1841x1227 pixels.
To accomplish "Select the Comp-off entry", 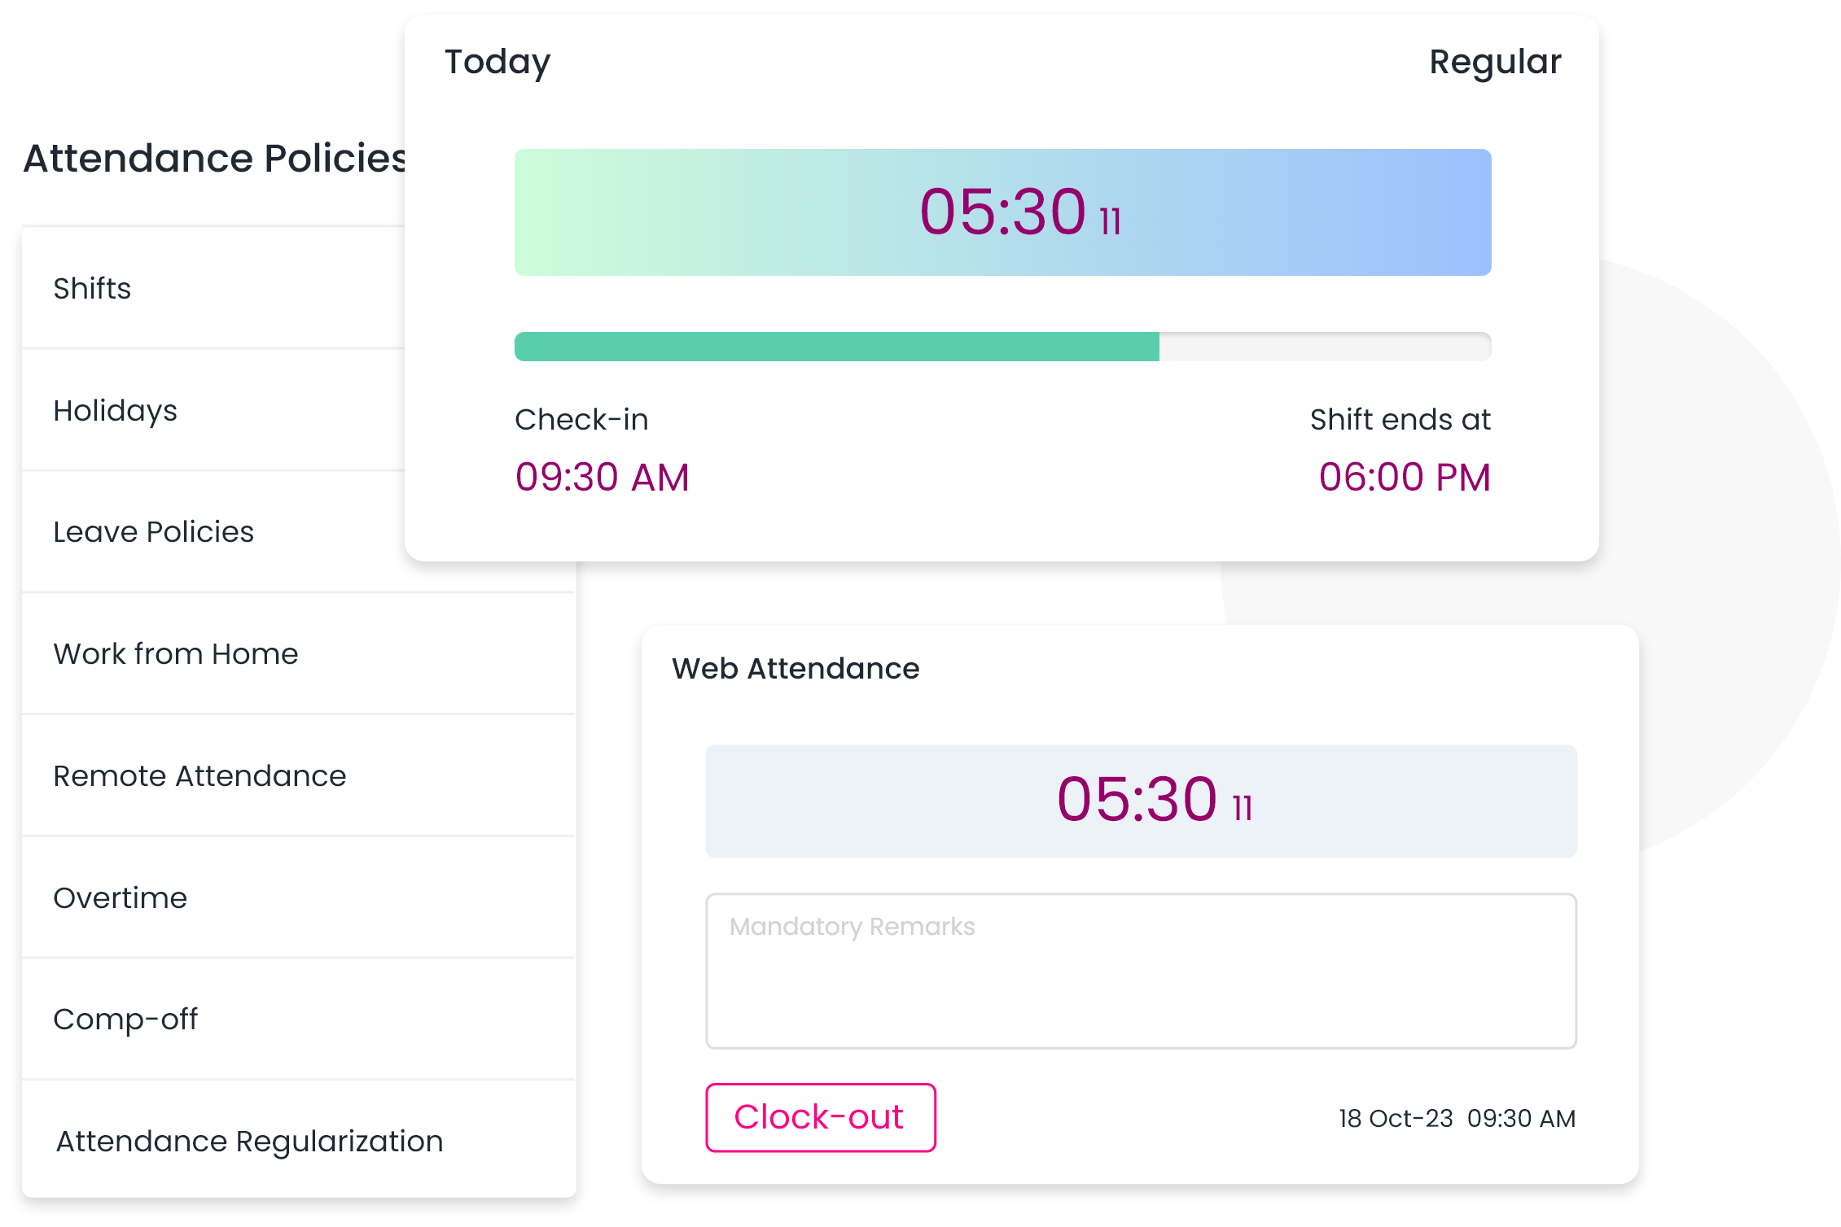I will coord(299,1019).
